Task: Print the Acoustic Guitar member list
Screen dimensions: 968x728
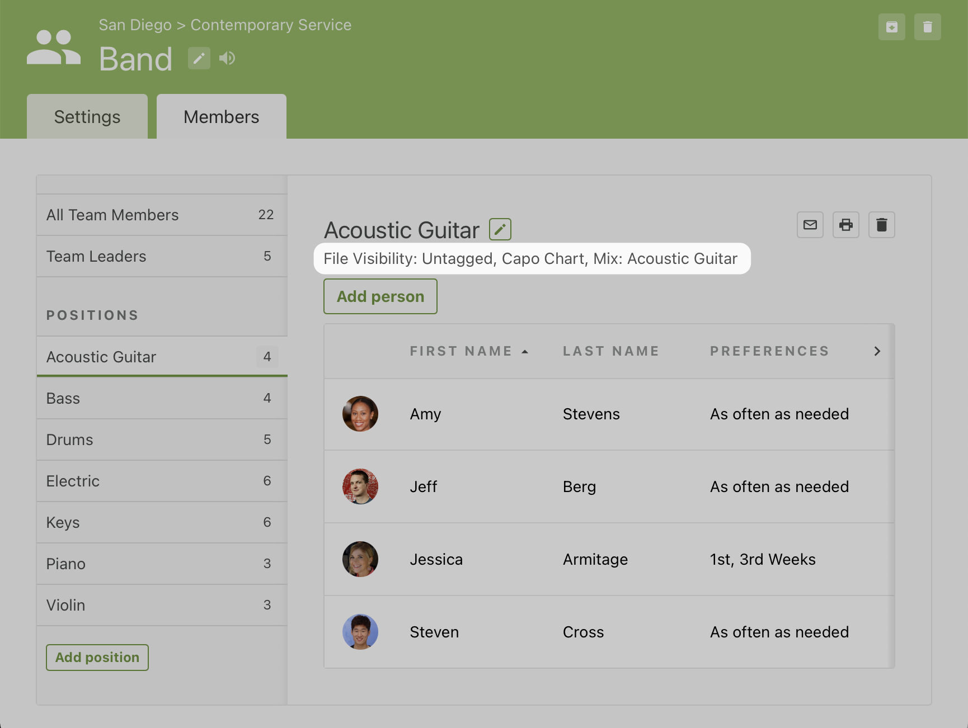Action: coord(845,225)
